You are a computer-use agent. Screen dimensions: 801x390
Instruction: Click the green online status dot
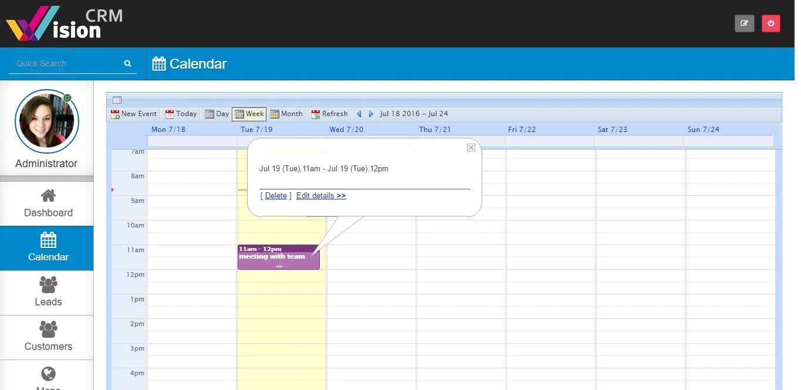point(67,97)
